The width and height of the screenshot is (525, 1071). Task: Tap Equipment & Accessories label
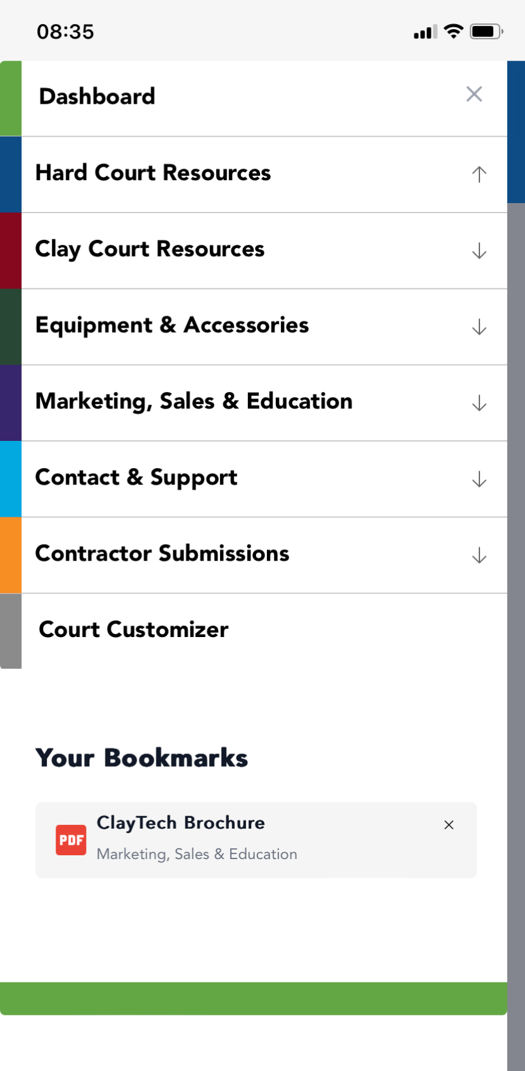172,325
